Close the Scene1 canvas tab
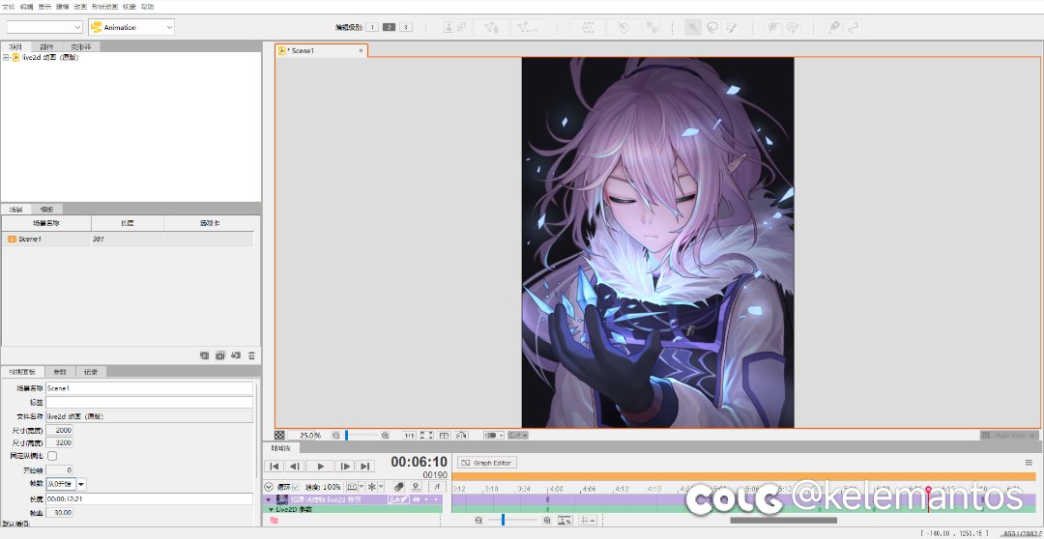The height and width of the screenshot is (539, 1044). point(361,50)
